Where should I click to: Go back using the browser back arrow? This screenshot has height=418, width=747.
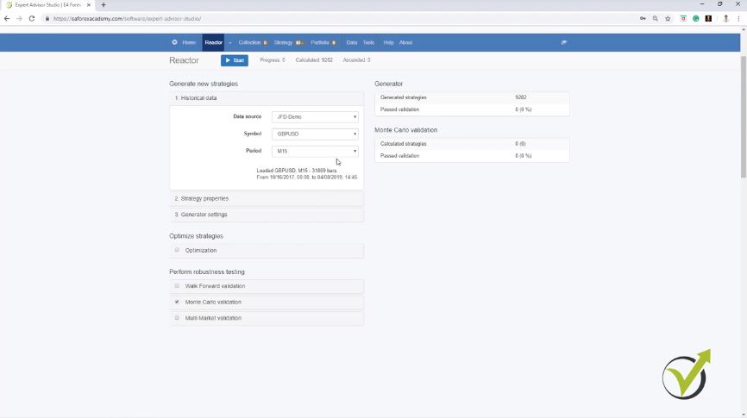click(7, 18)
